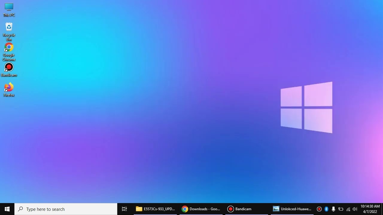Open the Wi-Fi network tray icon
The image size is (383, 215).
click(348, 209)
